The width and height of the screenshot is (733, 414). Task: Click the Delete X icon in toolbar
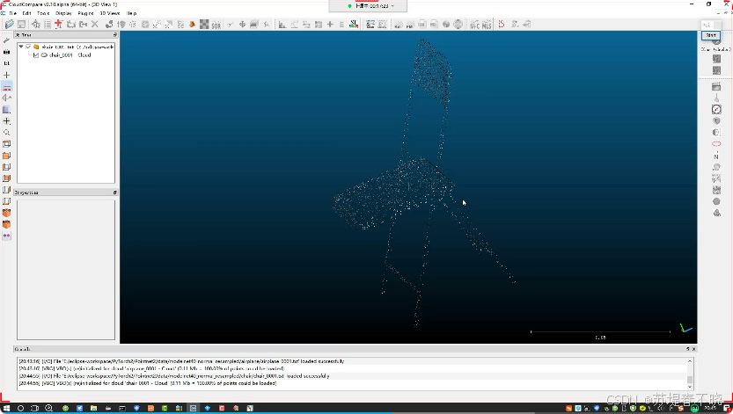[x=95, y=25]
